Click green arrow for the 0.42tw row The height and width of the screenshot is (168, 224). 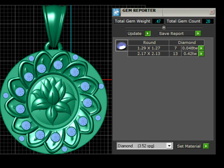coord(201,54)
